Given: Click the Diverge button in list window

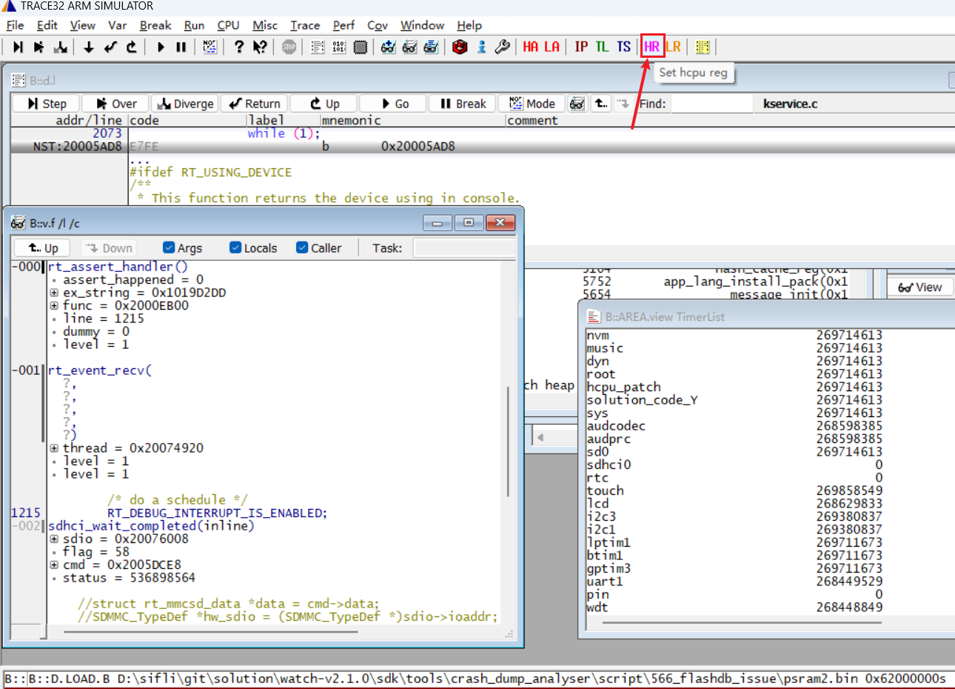Looking at the screenshot, I should 185,104.
